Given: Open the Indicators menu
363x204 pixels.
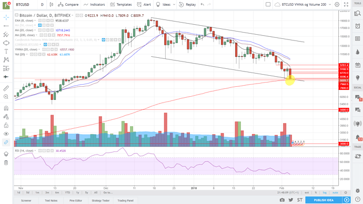Looking at the screenshot, I should tap(94, 4).
